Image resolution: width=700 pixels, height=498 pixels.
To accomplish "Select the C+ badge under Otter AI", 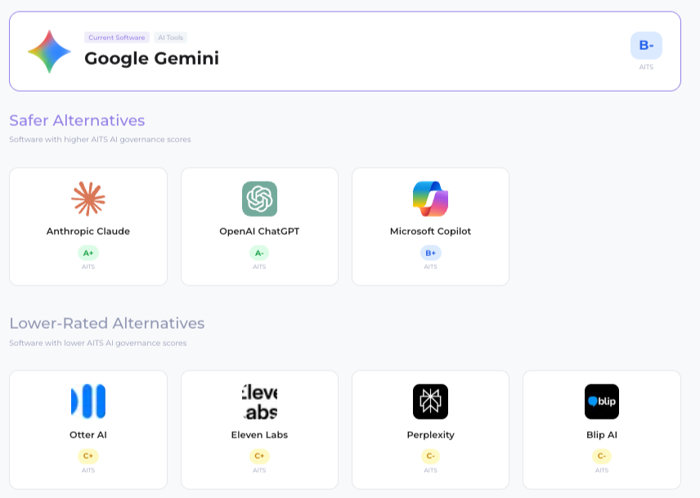I will pos(87,457).
